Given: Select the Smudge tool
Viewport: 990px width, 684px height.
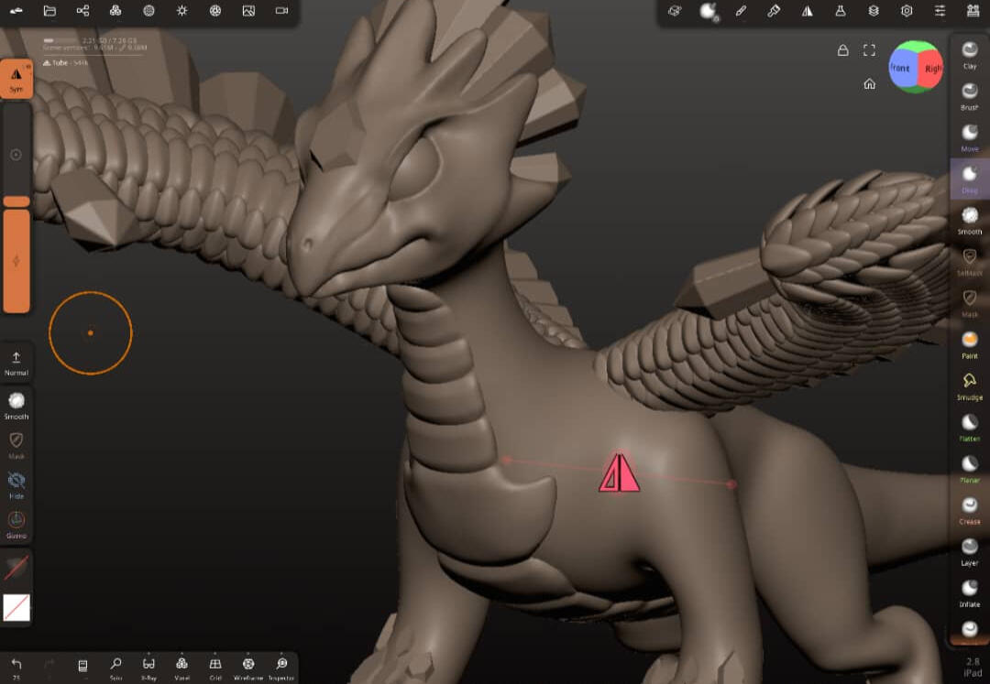Looking at the screenshot, I should 969,386.
